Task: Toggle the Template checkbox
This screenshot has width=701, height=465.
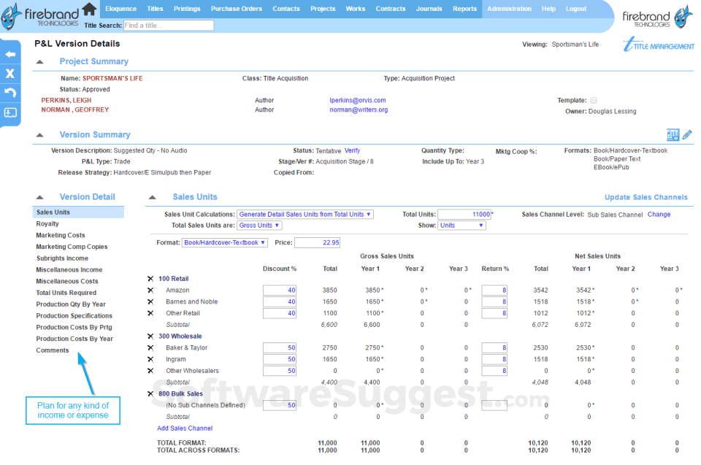Action: pos(594,101)
